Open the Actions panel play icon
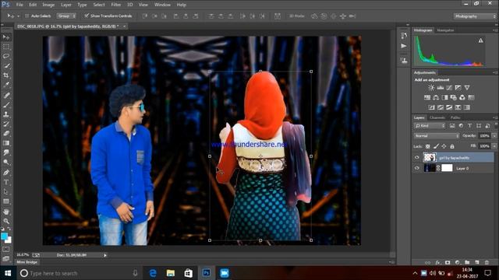The height and width of the screenshot is (280, 499). coord(404,46)
